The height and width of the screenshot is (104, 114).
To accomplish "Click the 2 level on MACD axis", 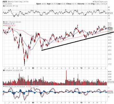I will (109, 87).
